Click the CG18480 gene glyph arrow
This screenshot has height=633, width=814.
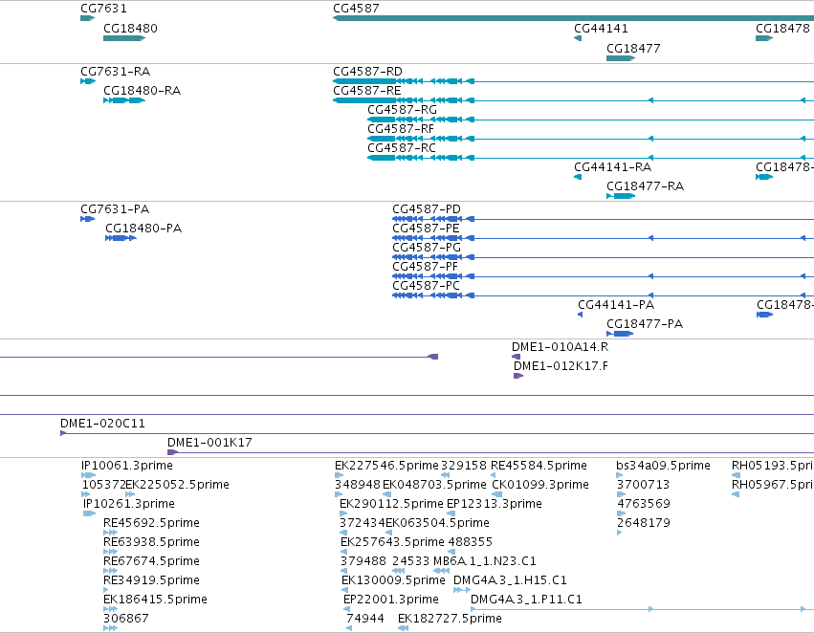point(124,38)
